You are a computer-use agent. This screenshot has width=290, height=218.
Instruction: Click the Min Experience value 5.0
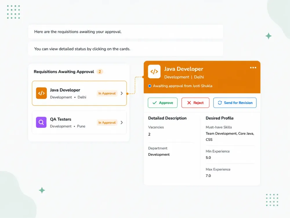(208, 158)
